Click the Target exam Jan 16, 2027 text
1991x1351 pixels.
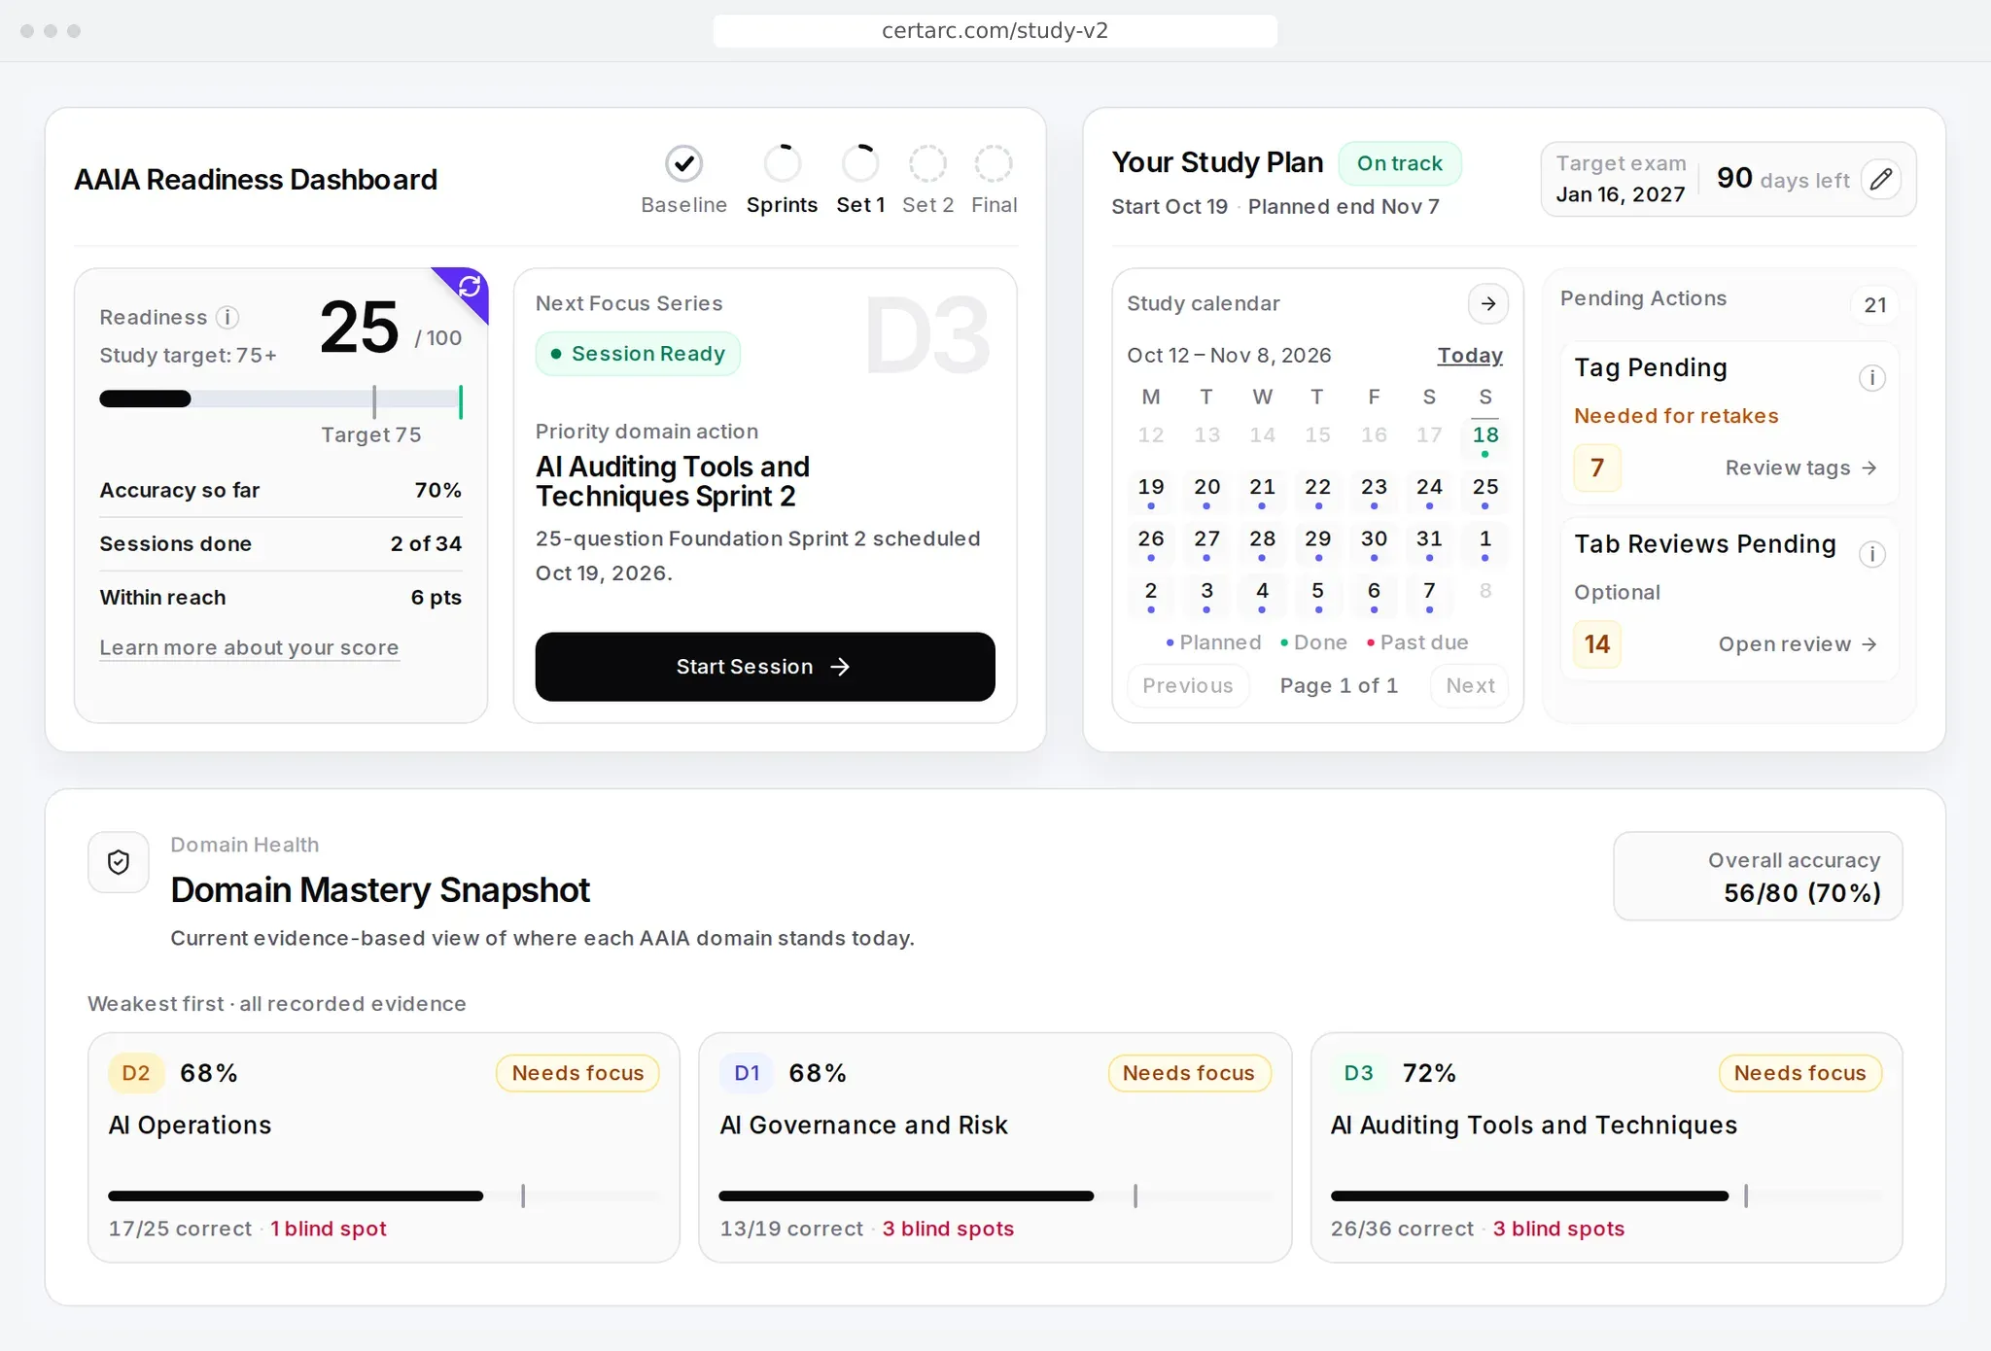(x=1621, y=180)
